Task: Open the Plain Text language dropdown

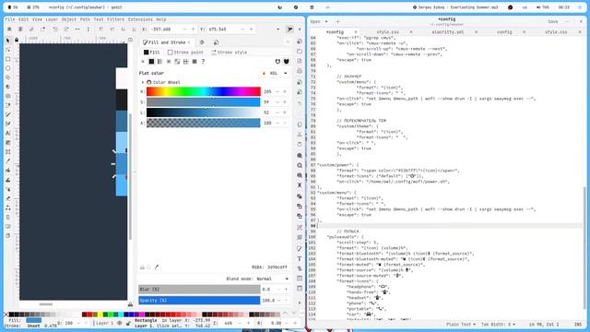Action: 461,324
